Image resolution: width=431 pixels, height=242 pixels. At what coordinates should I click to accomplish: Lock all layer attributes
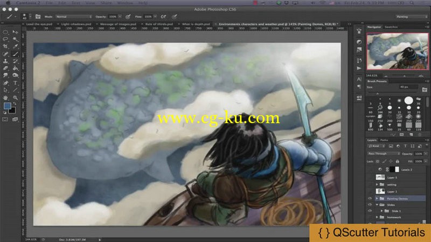pyautogui.click(x=397, y=161)
